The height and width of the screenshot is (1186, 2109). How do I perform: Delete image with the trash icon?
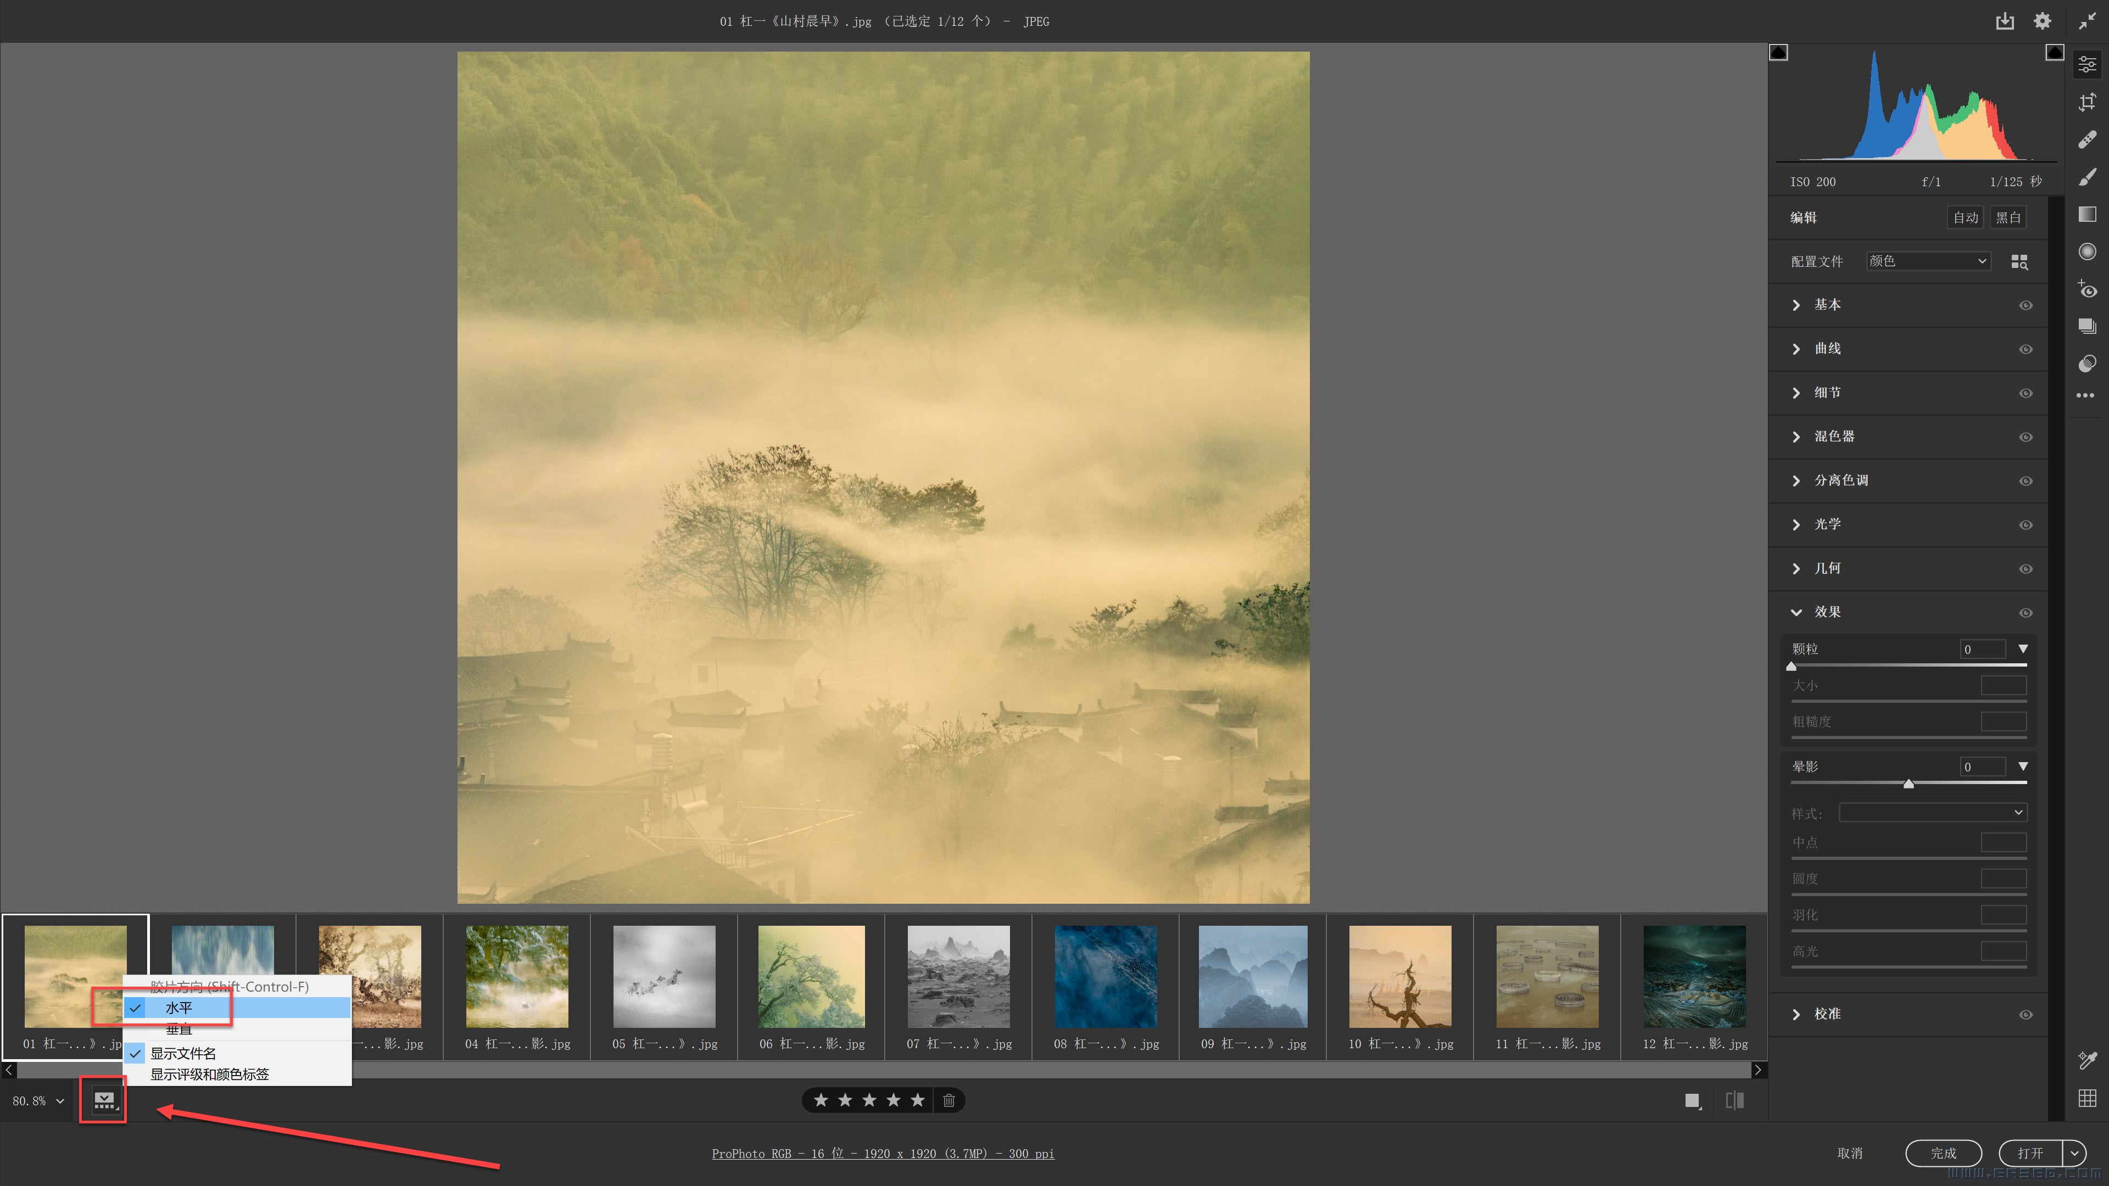(x=948, y=1100)
